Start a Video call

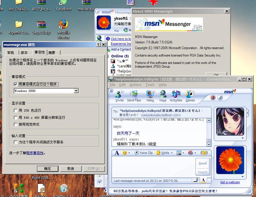150,96
